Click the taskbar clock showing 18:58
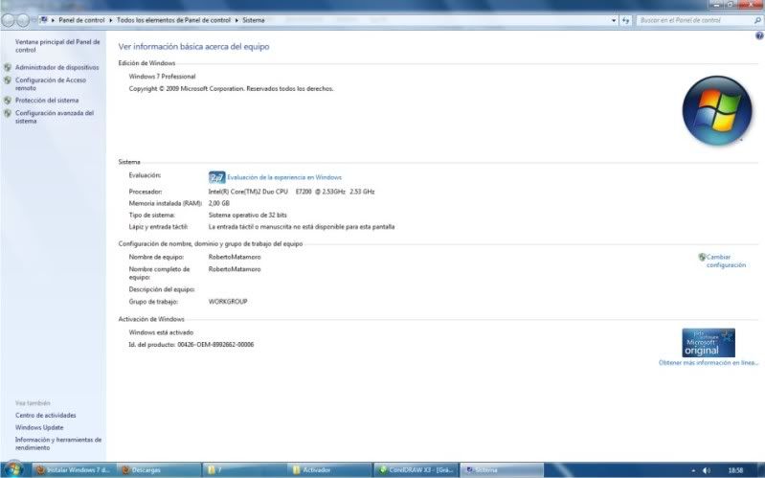This screenshot has width=765, height=478. click(x=735, y=470)
